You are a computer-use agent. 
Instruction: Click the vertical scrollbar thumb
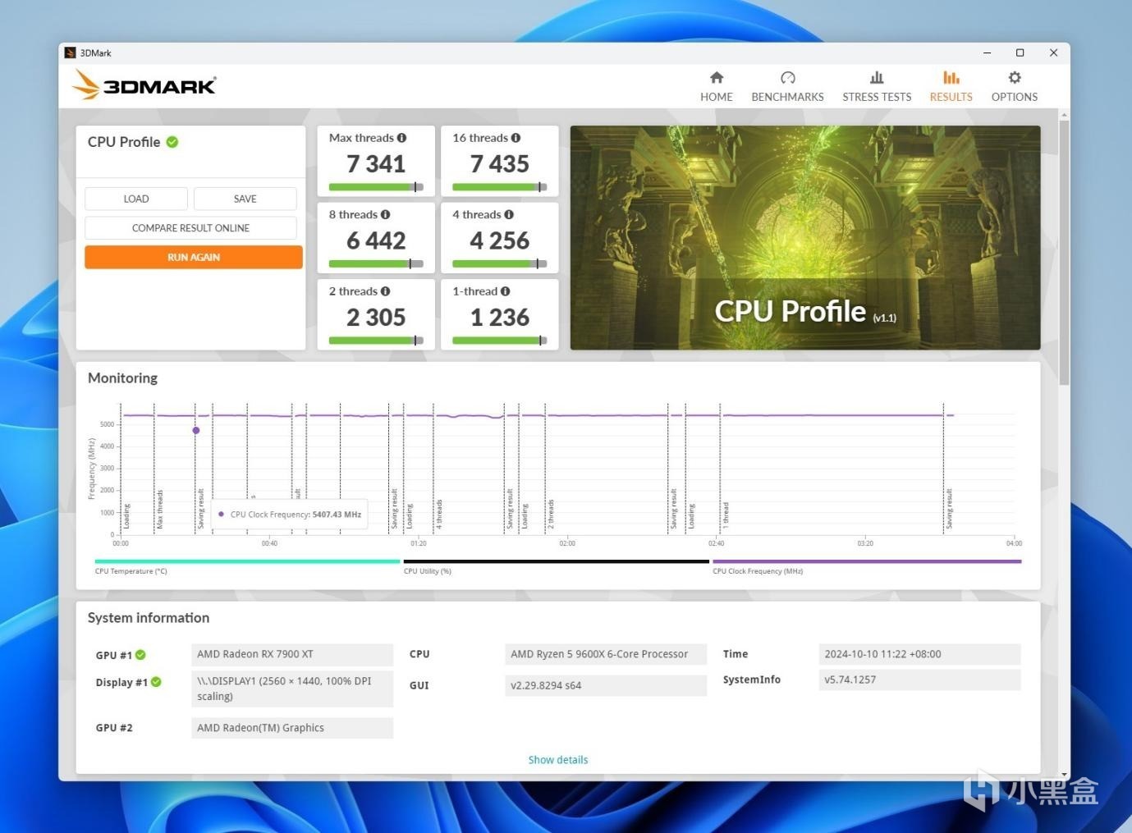tap(1064, 253)
